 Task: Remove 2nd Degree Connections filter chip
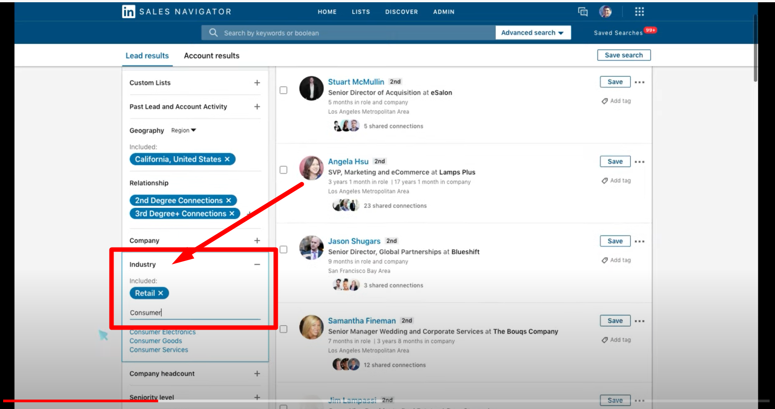[x=228, y=200]
